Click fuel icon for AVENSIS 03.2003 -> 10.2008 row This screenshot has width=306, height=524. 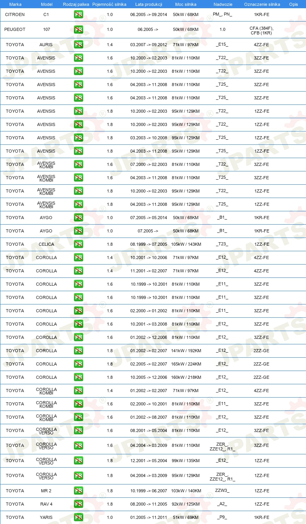78,138
